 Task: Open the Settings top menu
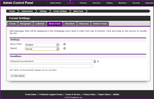tap(70, 3)
